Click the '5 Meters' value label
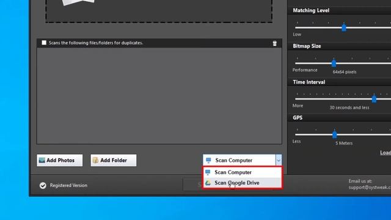Screen dimensions: 391x220 pos(344,143)
